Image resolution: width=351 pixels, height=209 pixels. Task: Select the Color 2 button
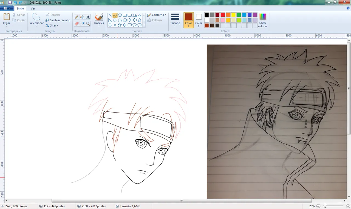[x=199, y=20]
